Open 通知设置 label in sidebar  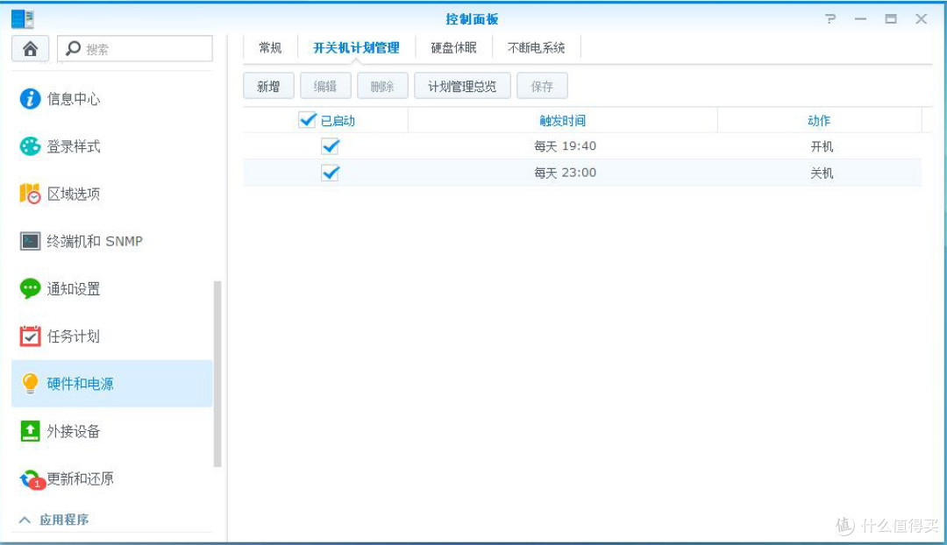[x=74, y=289]
